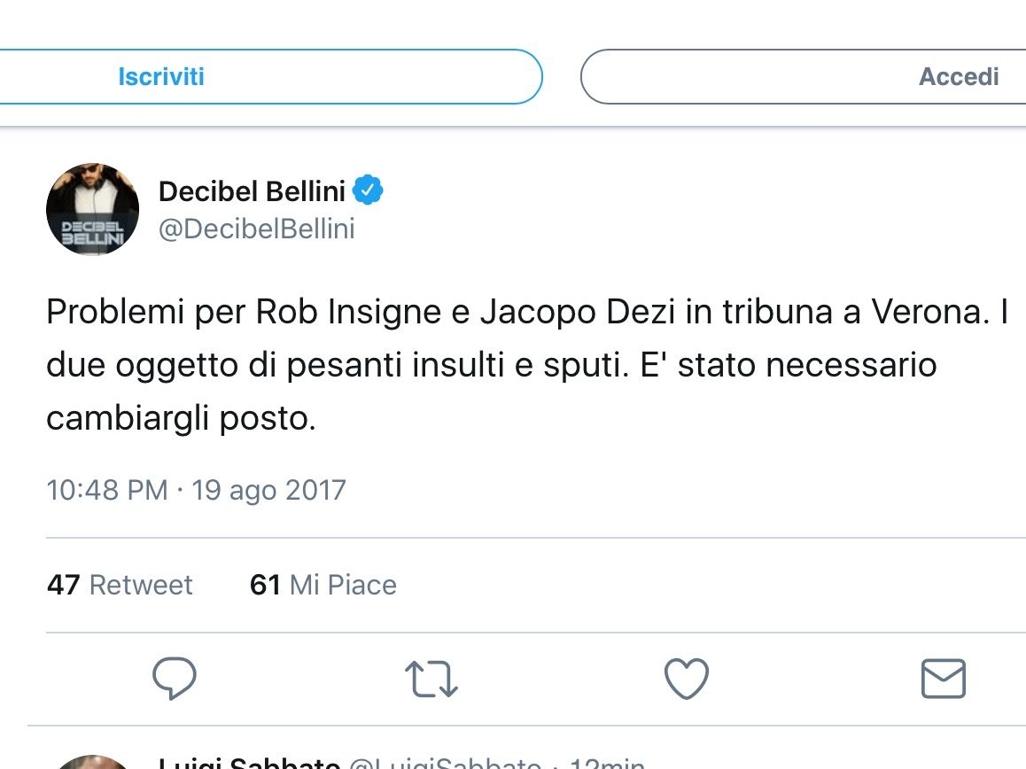Click the 'cambiargli posto' tweet line

[182, 418]
